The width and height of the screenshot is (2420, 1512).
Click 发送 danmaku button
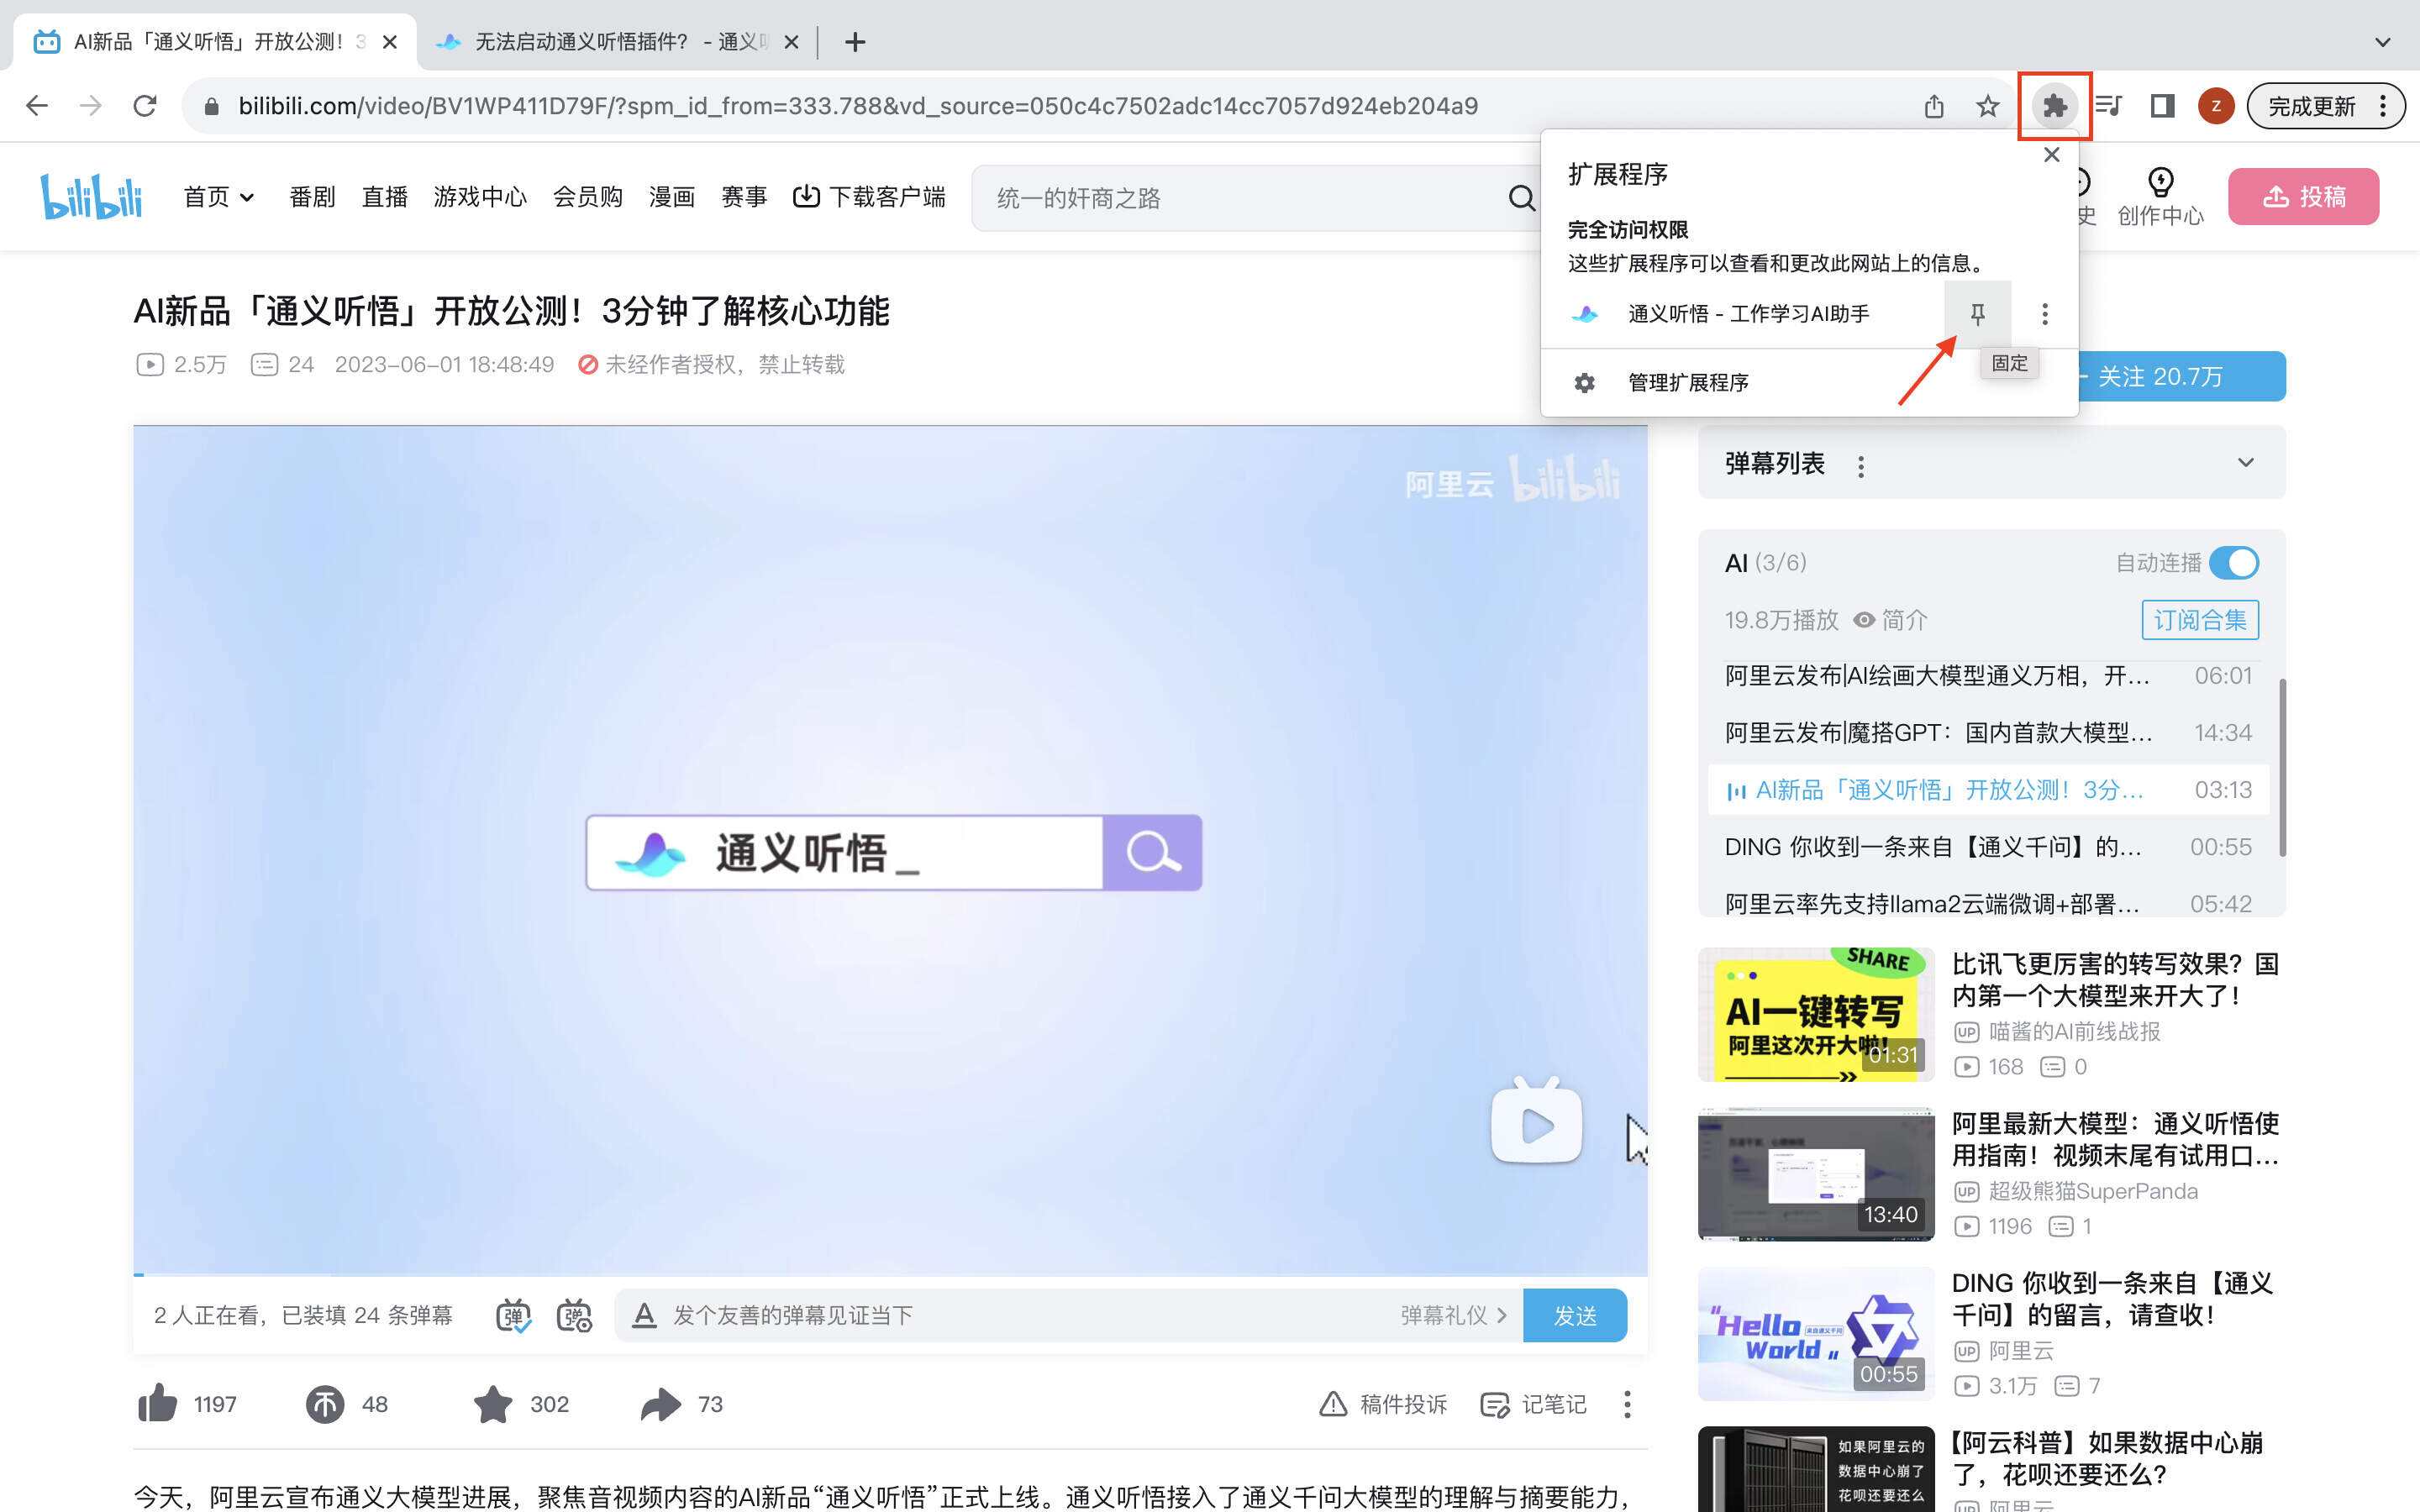tap(1575, 1315)
